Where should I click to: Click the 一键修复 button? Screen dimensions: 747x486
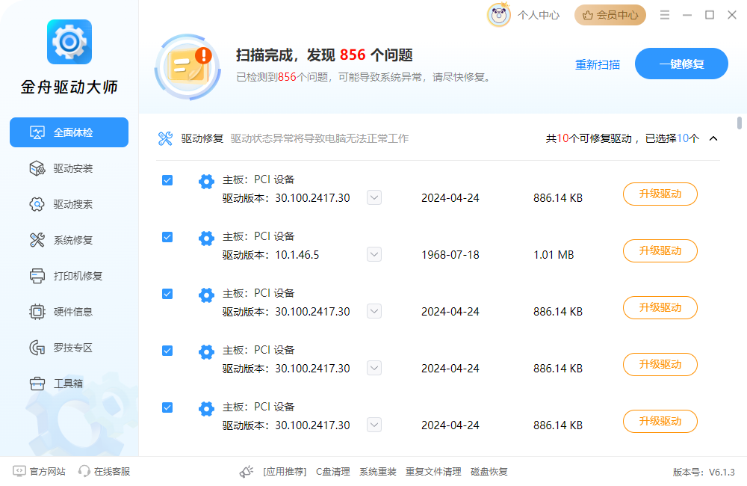click(681, 64)
